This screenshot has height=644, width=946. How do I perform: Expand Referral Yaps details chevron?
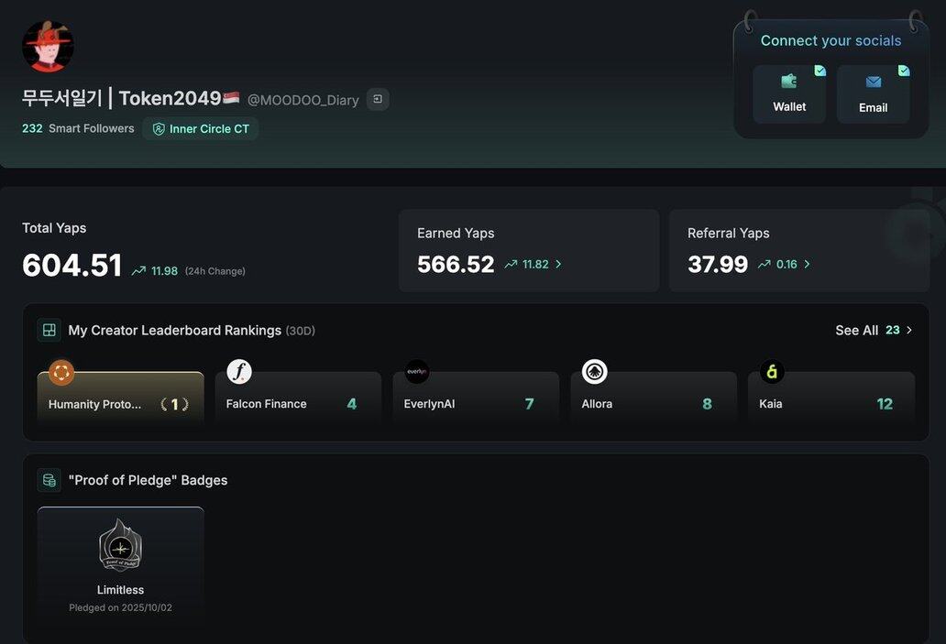click(x=807, y=265)
